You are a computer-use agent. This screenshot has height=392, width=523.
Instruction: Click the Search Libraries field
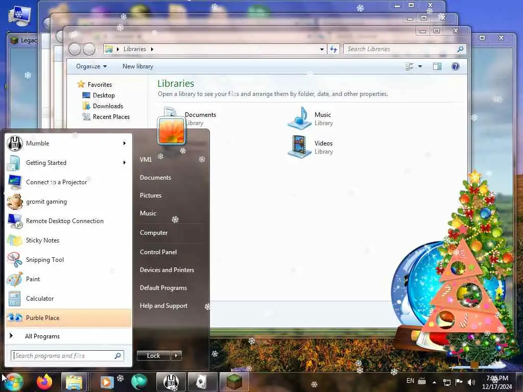pyautogui.click(x=405, y=49)
